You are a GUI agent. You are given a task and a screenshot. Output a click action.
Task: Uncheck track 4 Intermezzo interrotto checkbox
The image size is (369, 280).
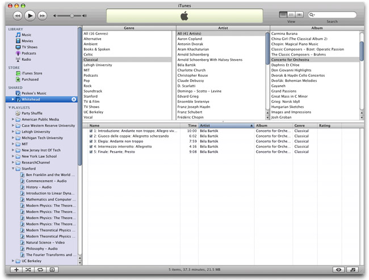91,147
